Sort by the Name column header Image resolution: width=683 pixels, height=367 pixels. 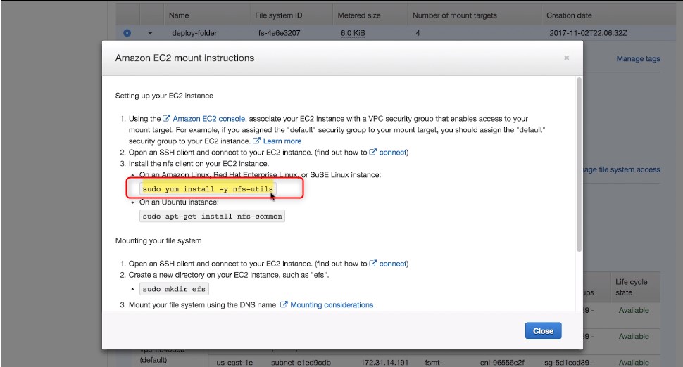179,15
